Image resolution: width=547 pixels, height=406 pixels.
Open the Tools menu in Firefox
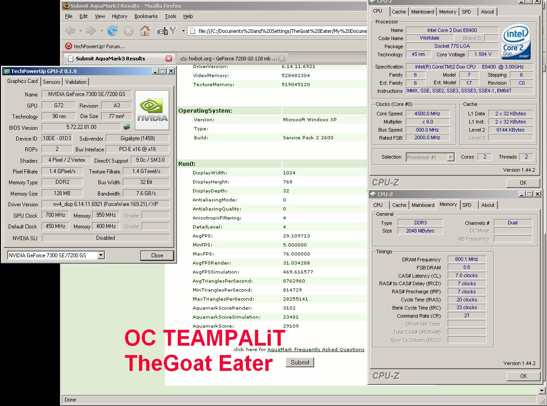click(171, 16)
